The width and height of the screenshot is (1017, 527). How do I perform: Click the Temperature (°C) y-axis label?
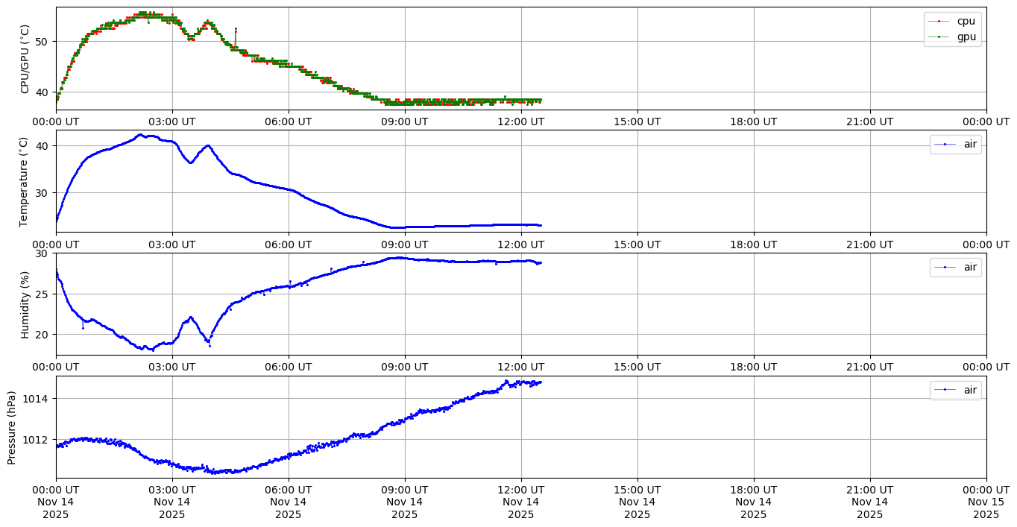pos(24,181)
